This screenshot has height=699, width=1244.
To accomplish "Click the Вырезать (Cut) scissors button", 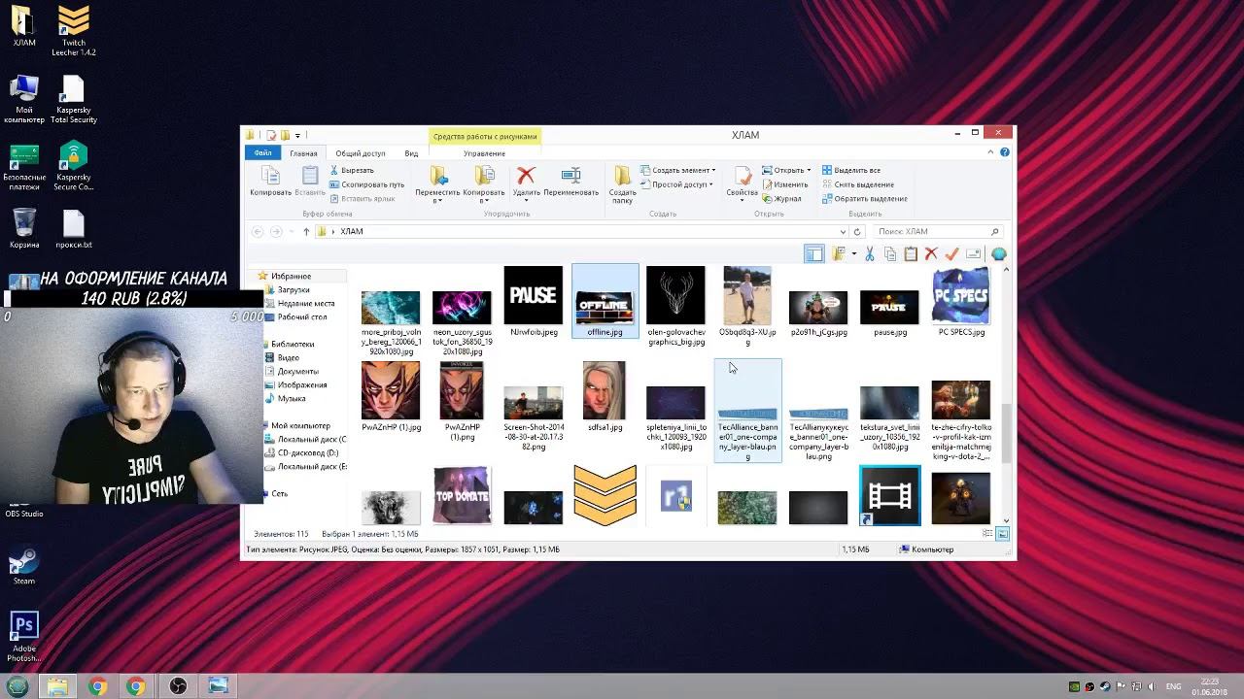I will [351, 170].
